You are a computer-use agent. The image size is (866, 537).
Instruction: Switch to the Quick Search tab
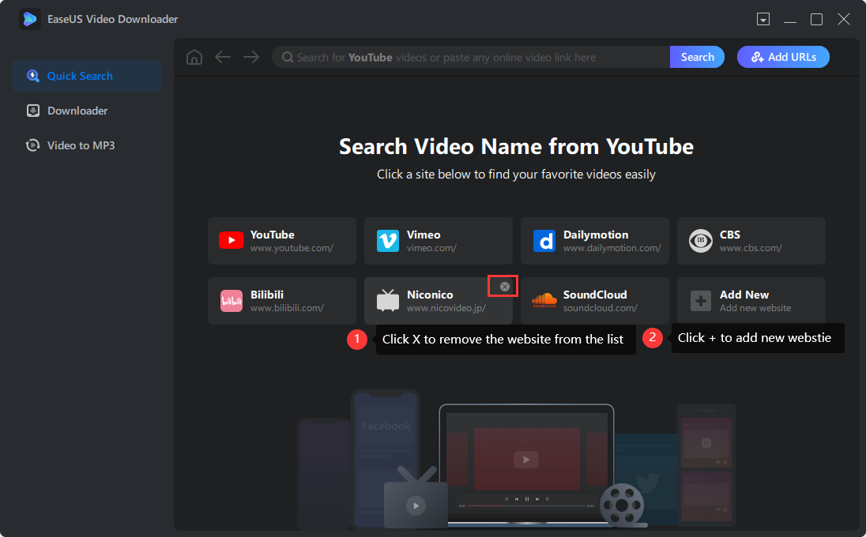[86, 76]
